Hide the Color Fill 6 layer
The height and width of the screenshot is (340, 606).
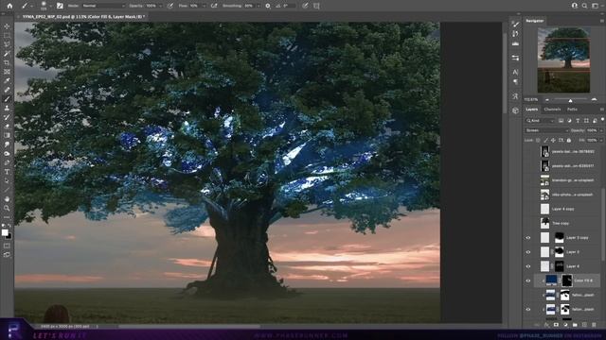pyautogui.click(x=528, y=280)
